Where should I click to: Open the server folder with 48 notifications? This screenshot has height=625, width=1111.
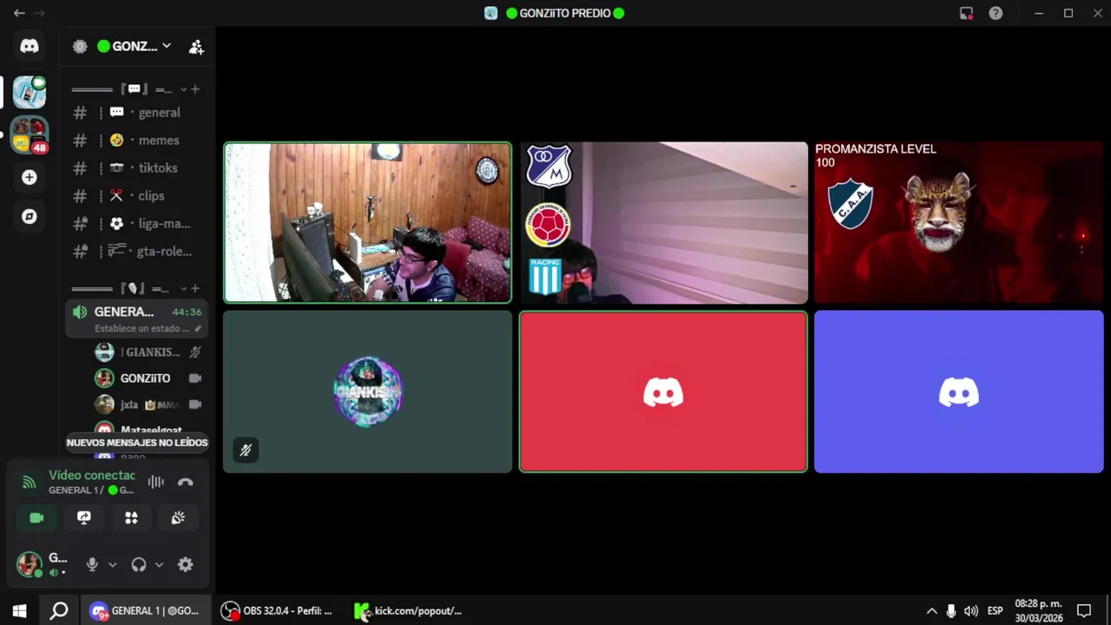click(30, 135)
